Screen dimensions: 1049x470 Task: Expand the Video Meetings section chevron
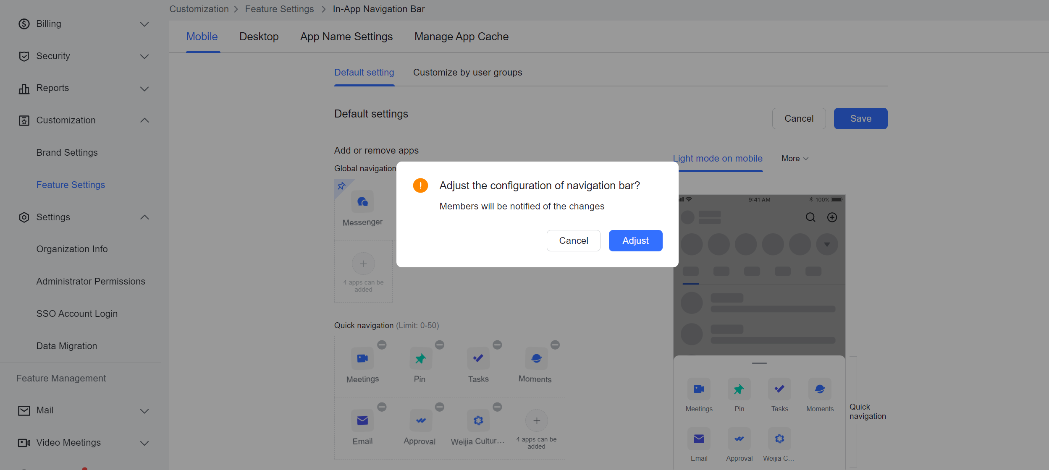(144, 443)
